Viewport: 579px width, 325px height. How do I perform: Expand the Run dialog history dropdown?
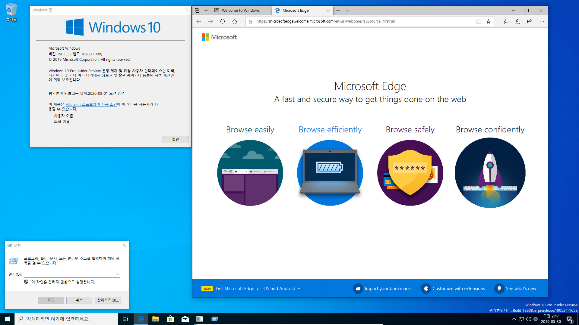coord(117,274)
